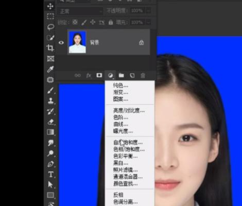The height and width of the screenshot is (206, 242).
Task: Choose 色相/饱和度 from adjustment menu
Action: (x=129, y=149)
